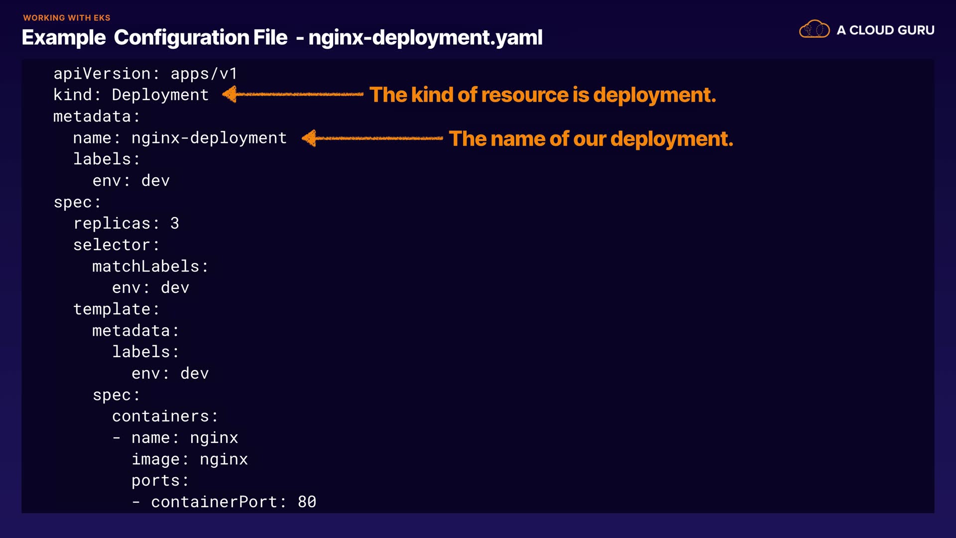The height and width of the screenshot is (538, 956).
Task: Click the 'ports:' line
Action: 160,481
